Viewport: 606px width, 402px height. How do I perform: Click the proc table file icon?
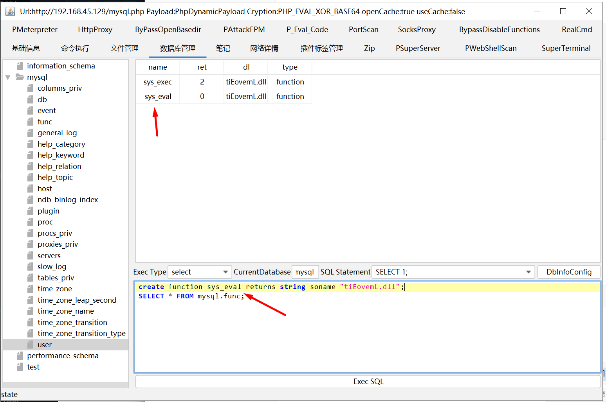pos(31,222)
